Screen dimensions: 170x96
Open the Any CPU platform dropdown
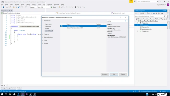coord(44,7)
